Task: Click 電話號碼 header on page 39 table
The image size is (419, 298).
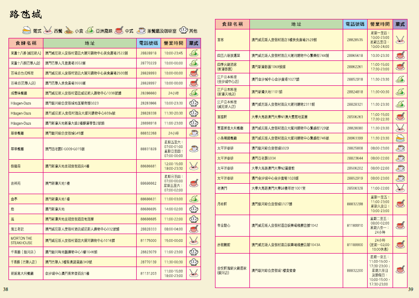Action: [355, 24]
